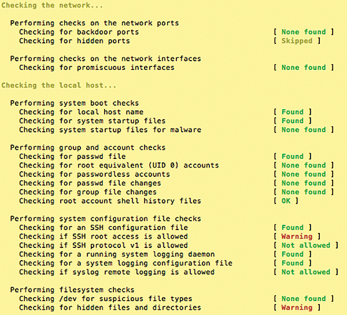Viewport: 347px width, 315px height.
Task: Click Found status for passwd file
Action: [292, 157]
